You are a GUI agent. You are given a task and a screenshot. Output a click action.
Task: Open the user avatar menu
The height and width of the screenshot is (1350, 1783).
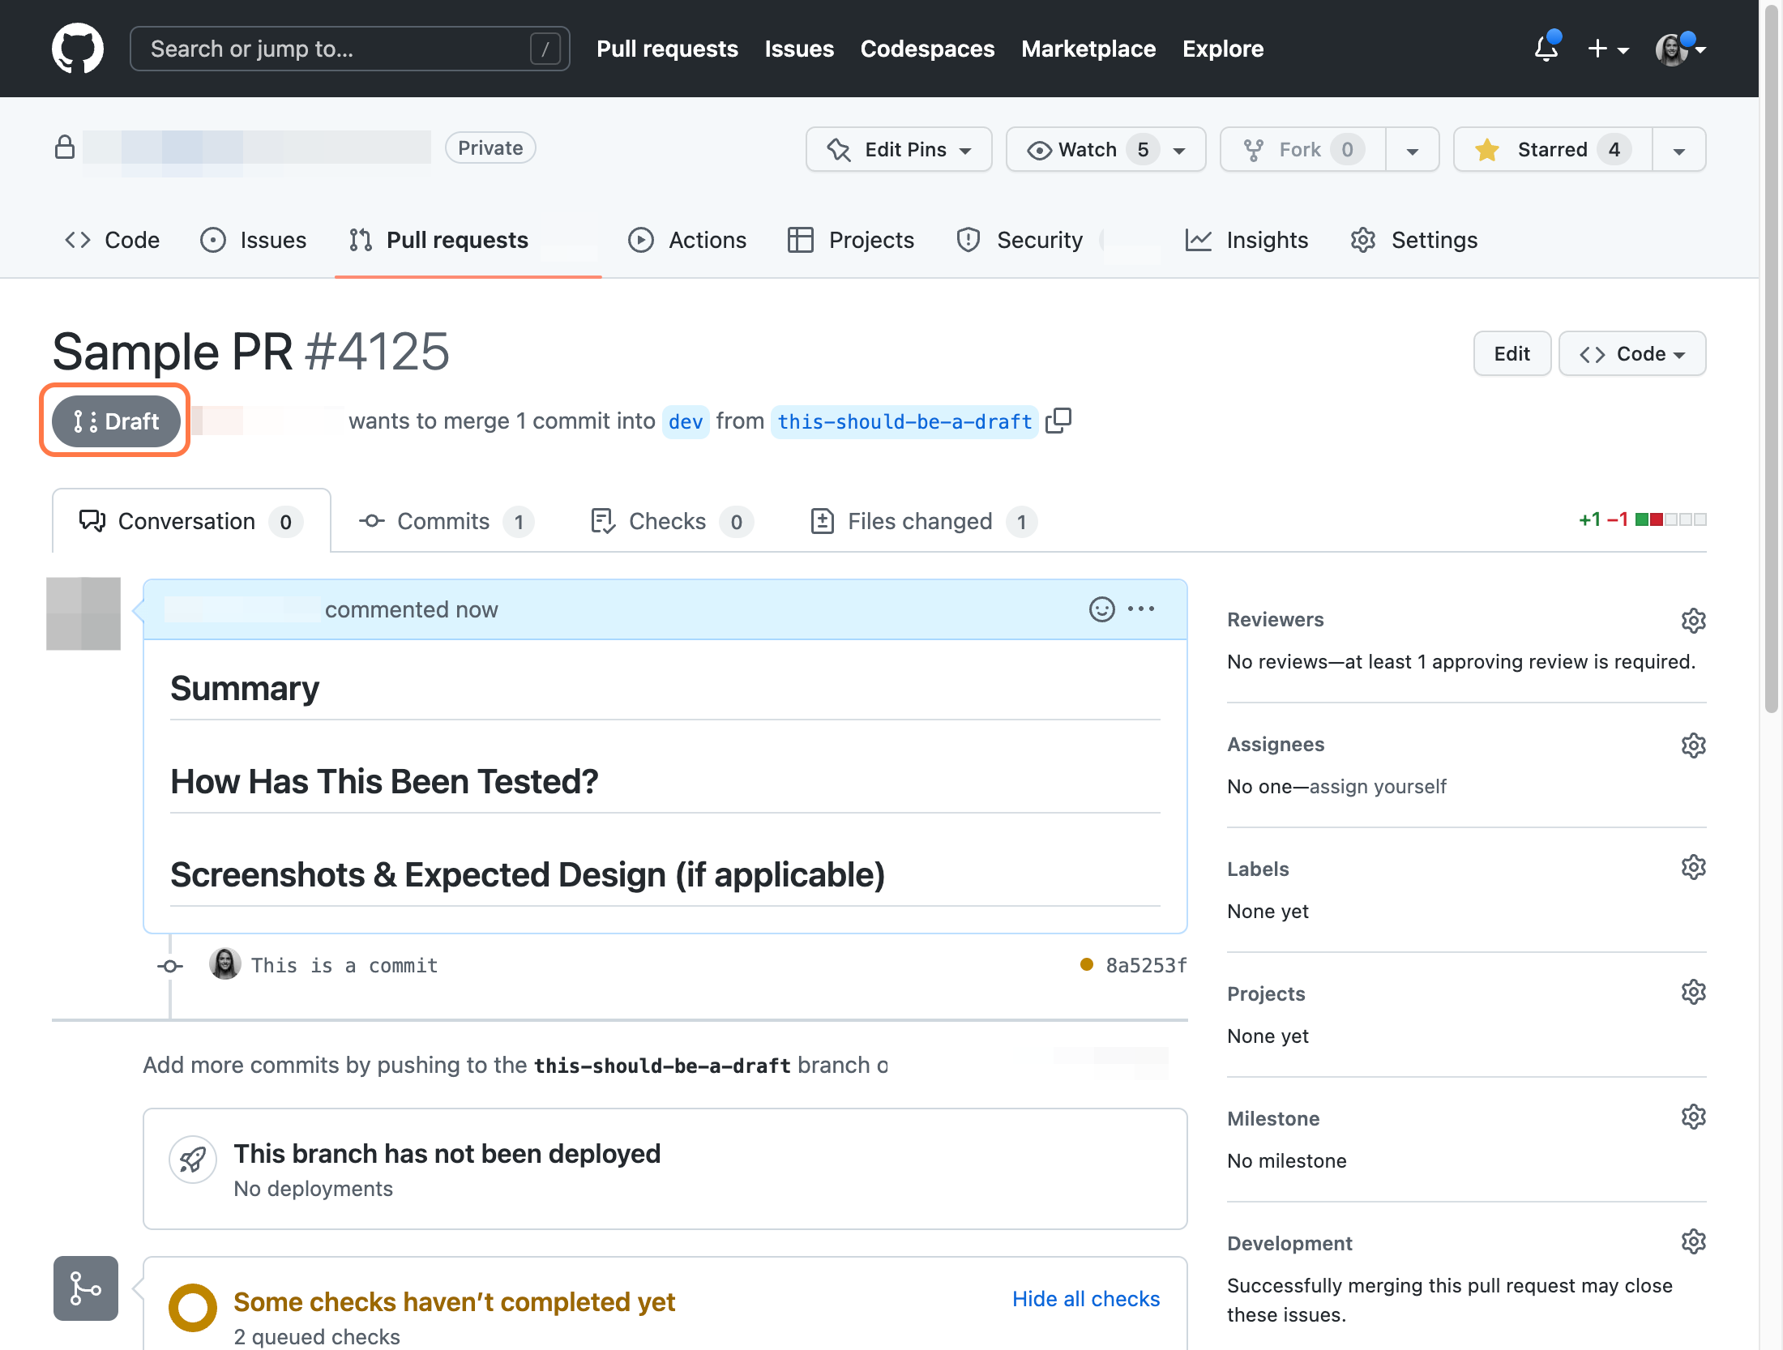pyautogui.click(x=1680, y=49)
